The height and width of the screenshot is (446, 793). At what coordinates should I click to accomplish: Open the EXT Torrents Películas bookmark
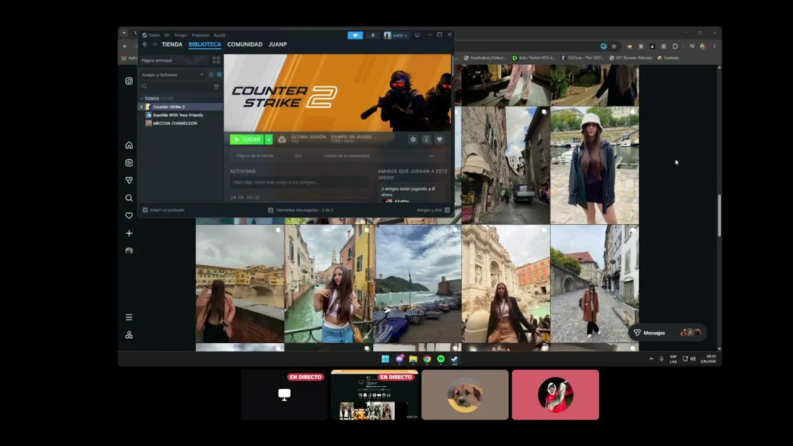point(631,58)
